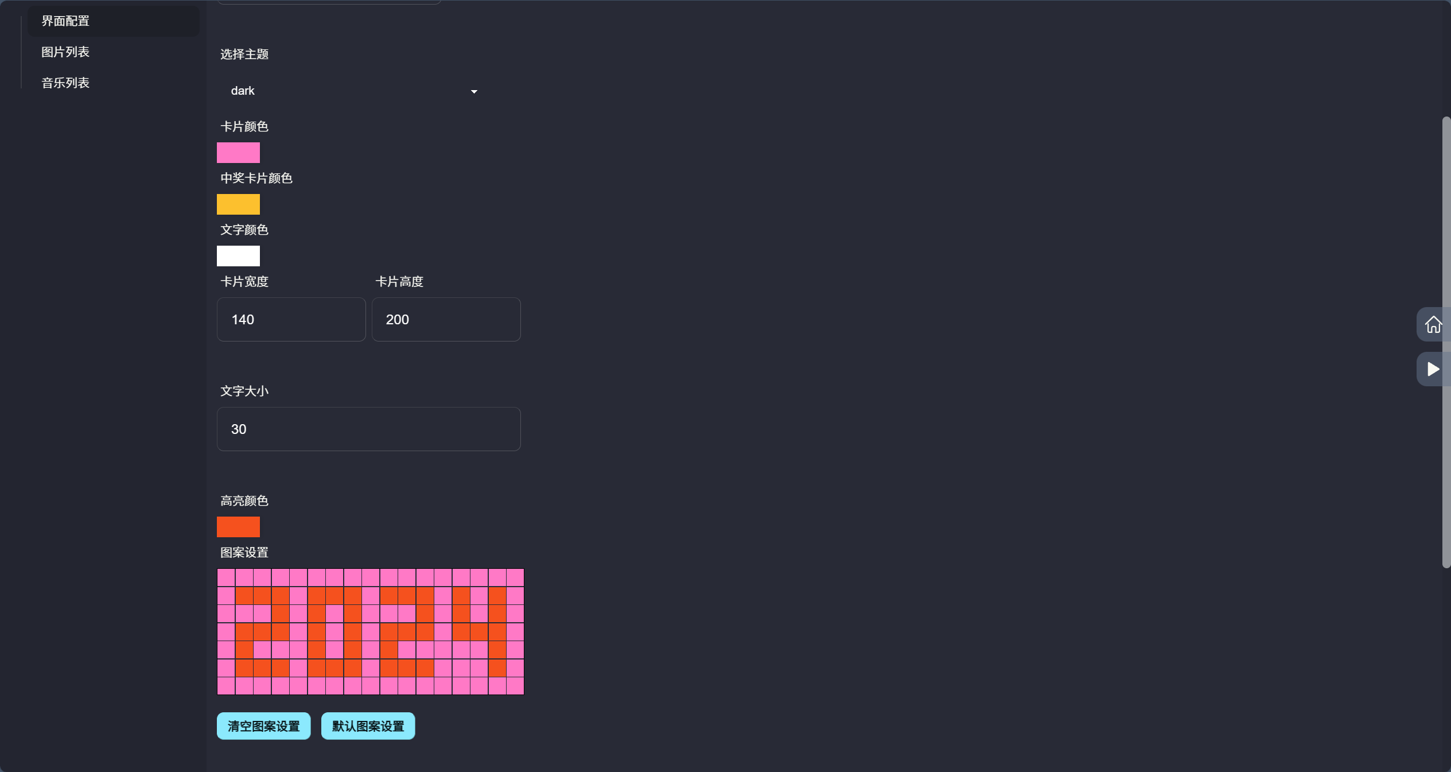Toggle the bottom-right cell of pattern grid

(x=515, y=686)
